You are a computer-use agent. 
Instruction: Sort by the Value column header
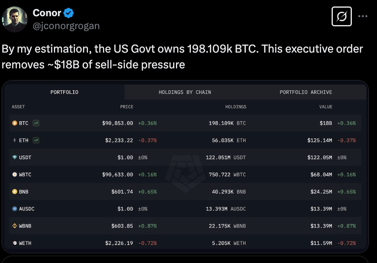326,107
